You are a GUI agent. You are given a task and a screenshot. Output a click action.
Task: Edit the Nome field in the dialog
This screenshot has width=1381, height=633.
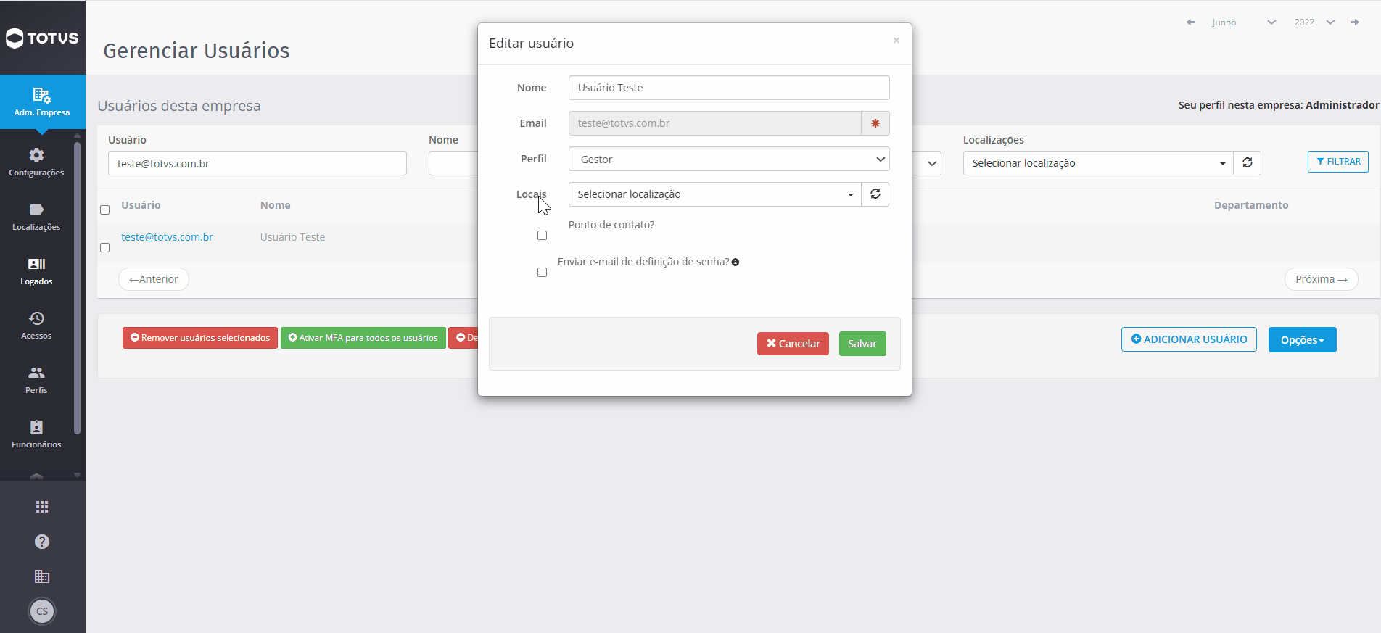pyautogui.click(x=729, y=88)
